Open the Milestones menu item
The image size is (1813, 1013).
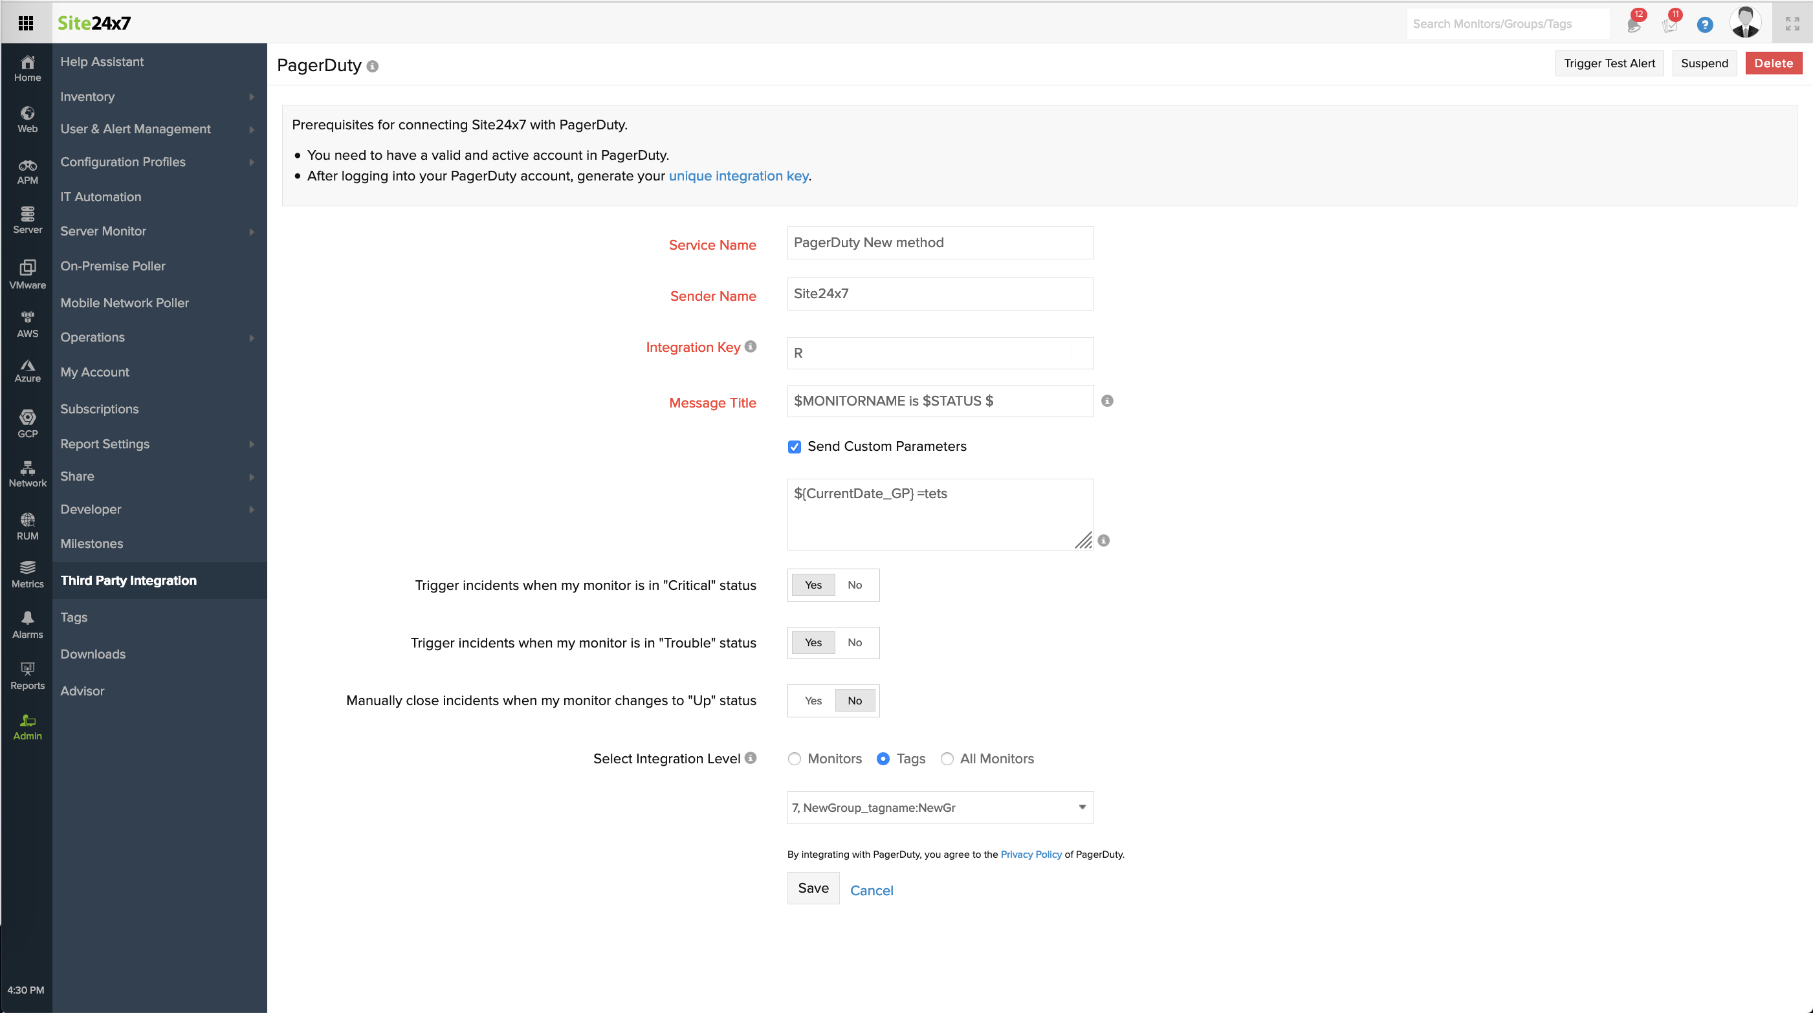[91, 543]
